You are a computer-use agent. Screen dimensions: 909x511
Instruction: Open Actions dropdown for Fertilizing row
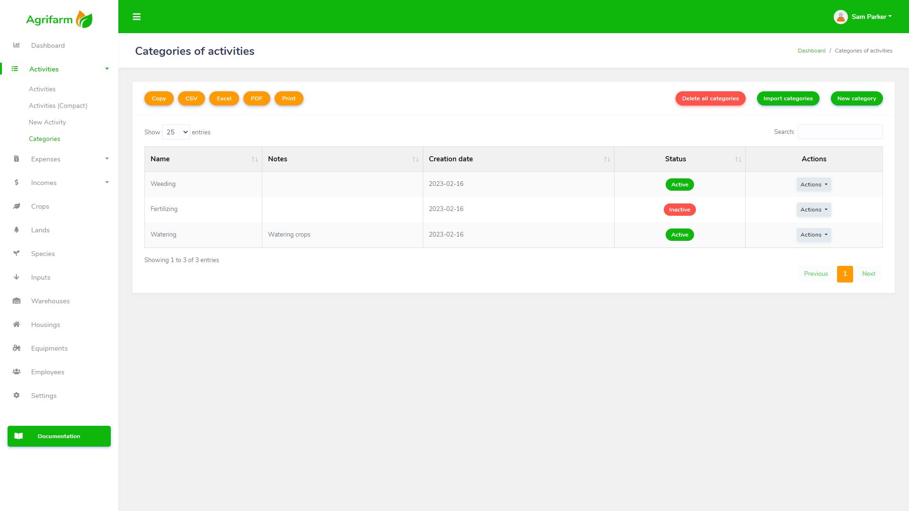[x=813, y=210]
